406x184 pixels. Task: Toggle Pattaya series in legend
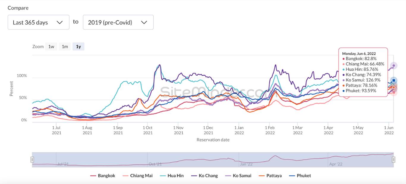coord(270,176)
